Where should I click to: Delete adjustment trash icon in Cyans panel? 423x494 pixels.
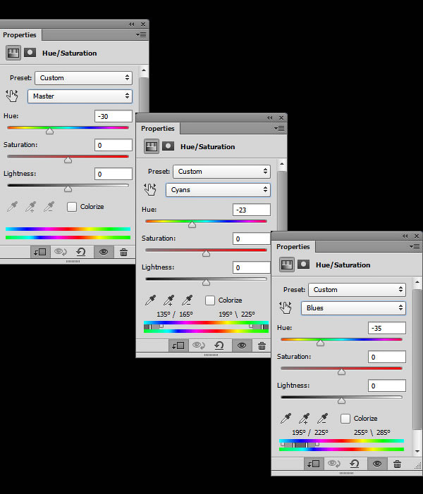262,346
